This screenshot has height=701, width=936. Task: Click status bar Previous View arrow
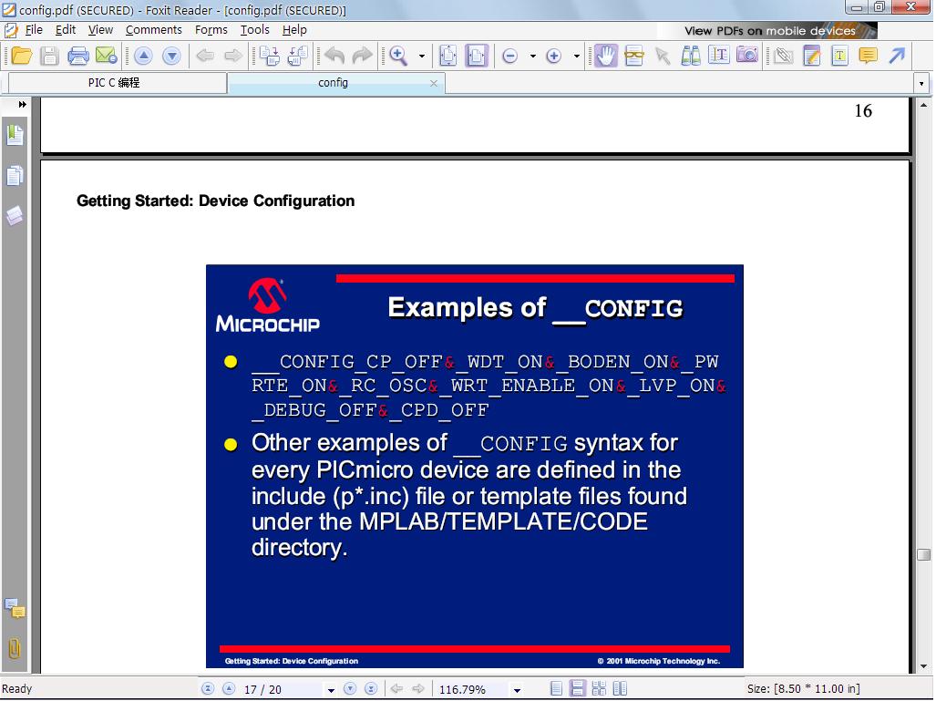click(396, 688)
